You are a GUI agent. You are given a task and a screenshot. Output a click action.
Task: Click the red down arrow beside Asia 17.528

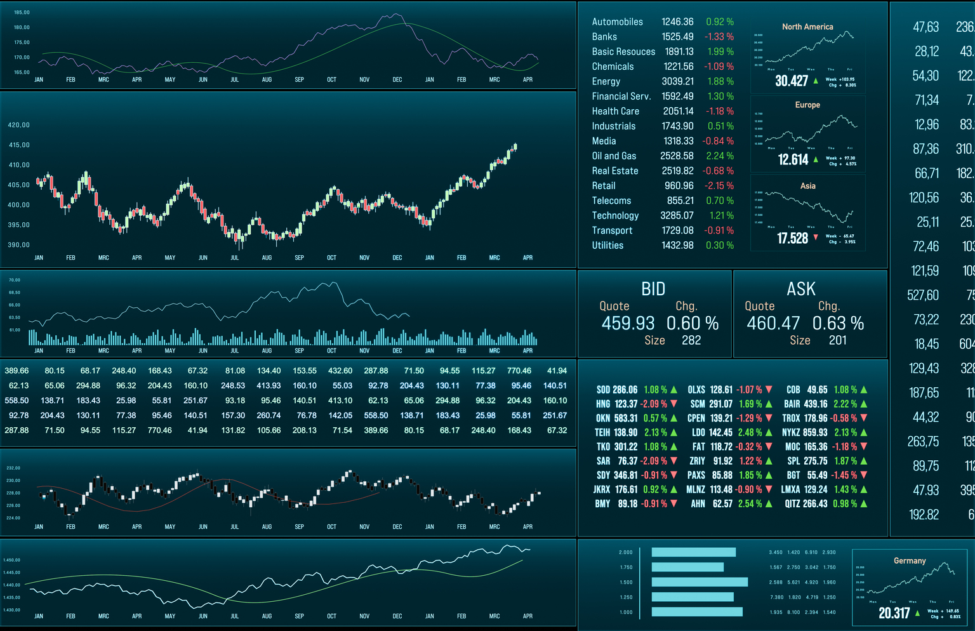pyautogui.click(x=815, y=236)
